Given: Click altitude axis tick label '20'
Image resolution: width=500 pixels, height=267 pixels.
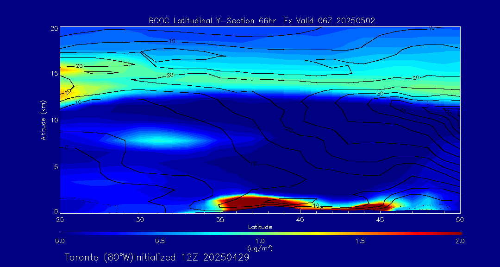Looking at the screenshot, I should click(x=54, y=28).
